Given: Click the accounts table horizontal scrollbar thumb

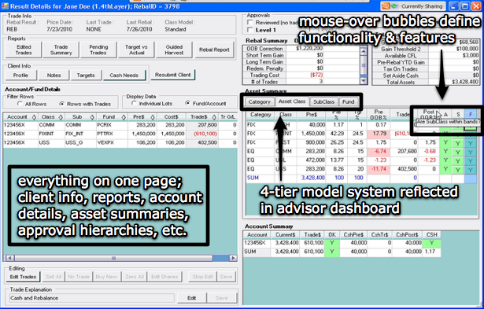Looking at the screenshot, I should click(x=113, y=258).
